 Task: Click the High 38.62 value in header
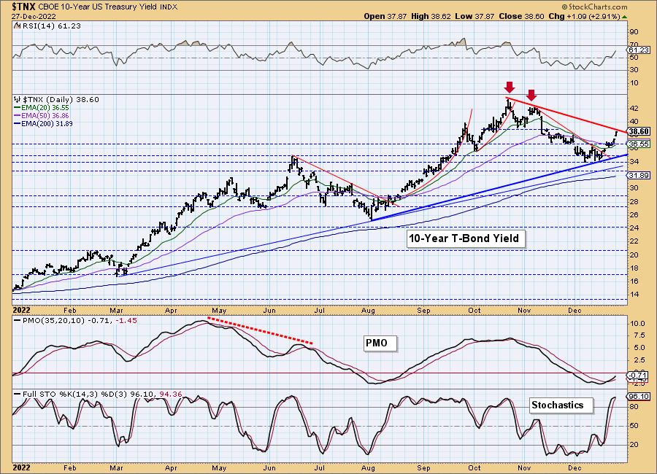click(x=430, y=16)
